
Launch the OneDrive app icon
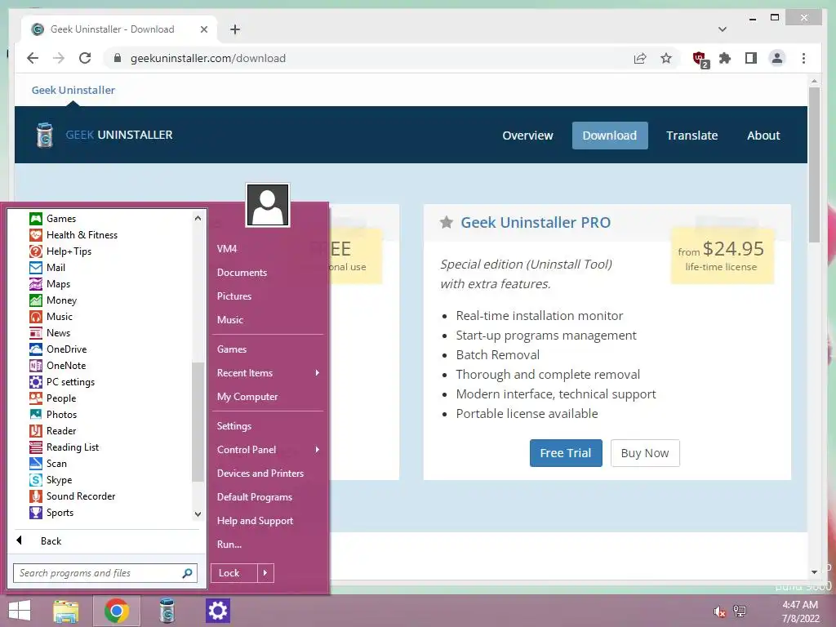[x=36, y=349]
